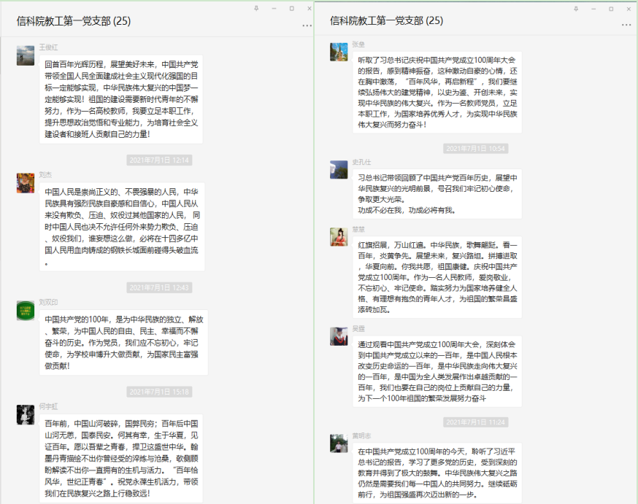Click left window group title 信科院教工第一党支部
The image size is (638, 504).
(x=73, y=21)
